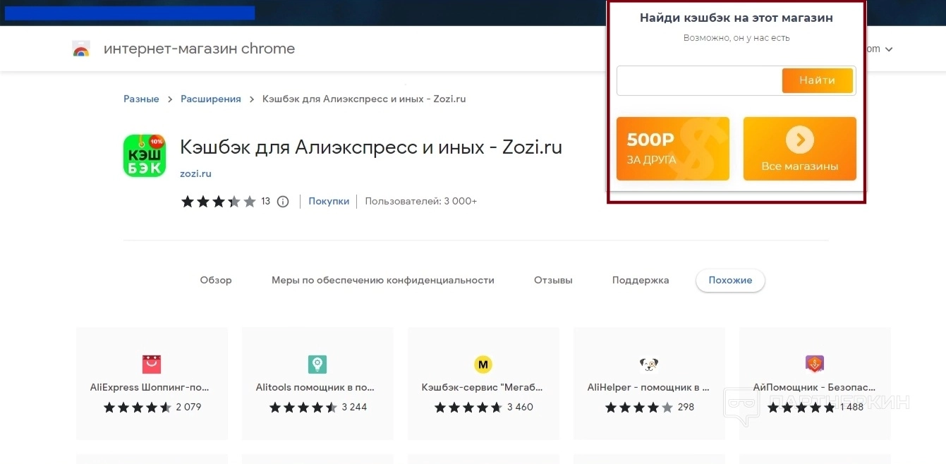Go to the Расширения breadcrumb link

[x=211, y=99]
